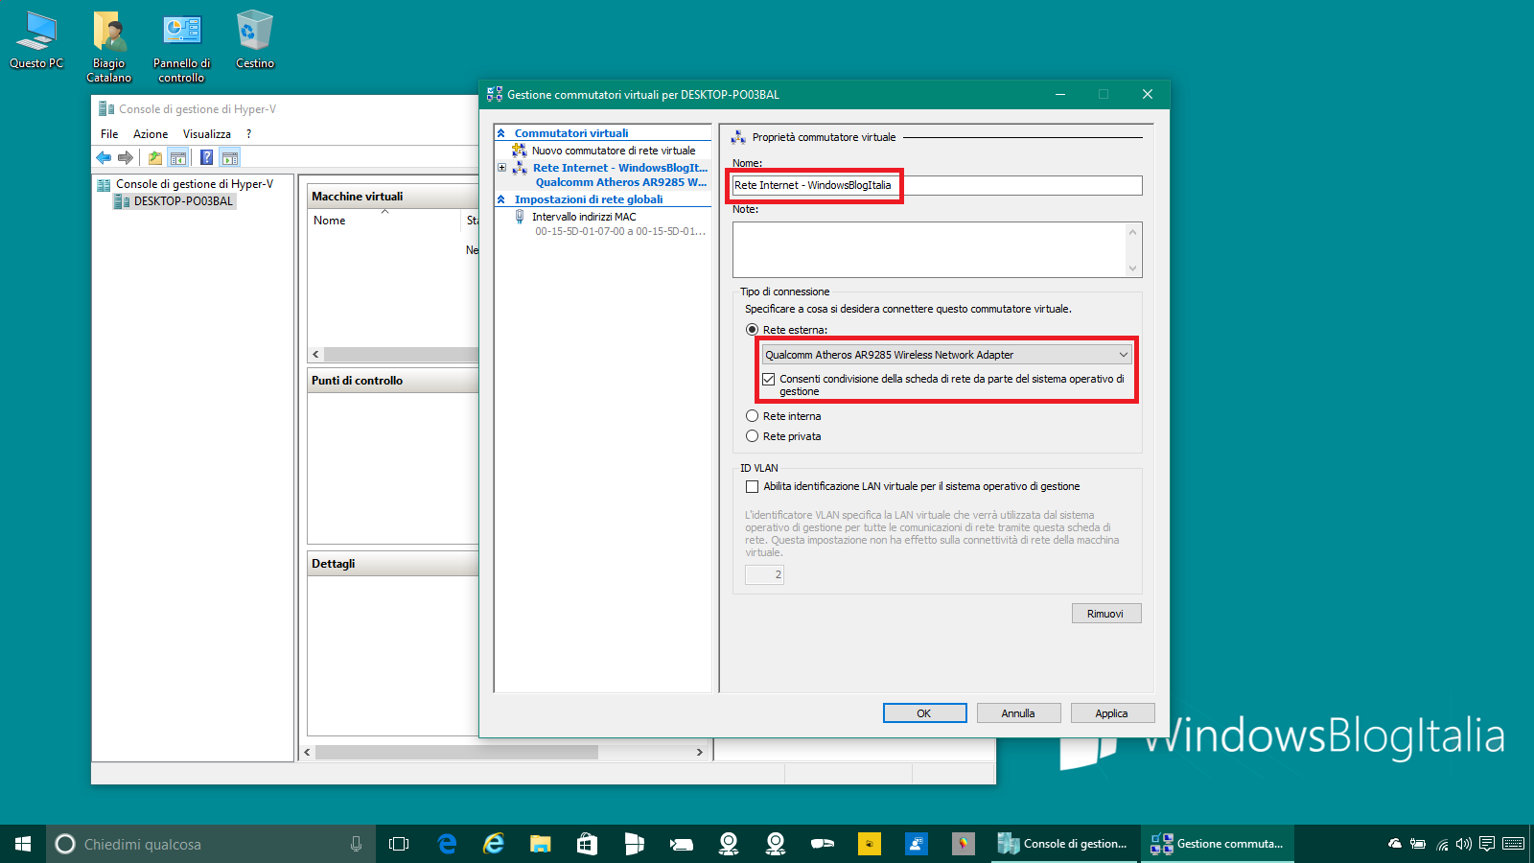The image size is (1534, 863).
Task: Launch Internet Explorer from the taskbar
Action: 494,844
